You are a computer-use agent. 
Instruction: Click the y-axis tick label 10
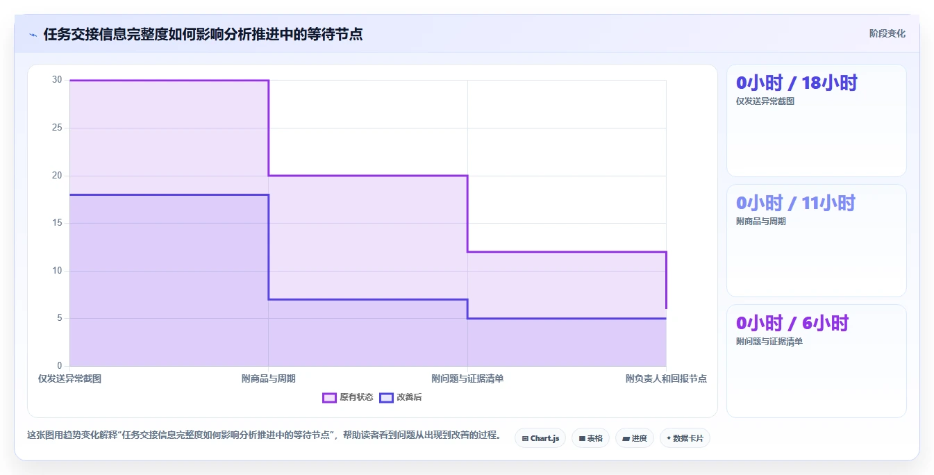[57, 271]
